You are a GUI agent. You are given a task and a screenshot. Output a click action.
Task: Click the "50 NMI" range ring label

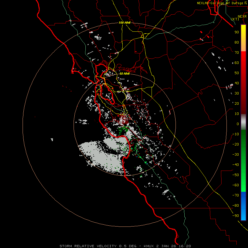click(x=125, y=74)
